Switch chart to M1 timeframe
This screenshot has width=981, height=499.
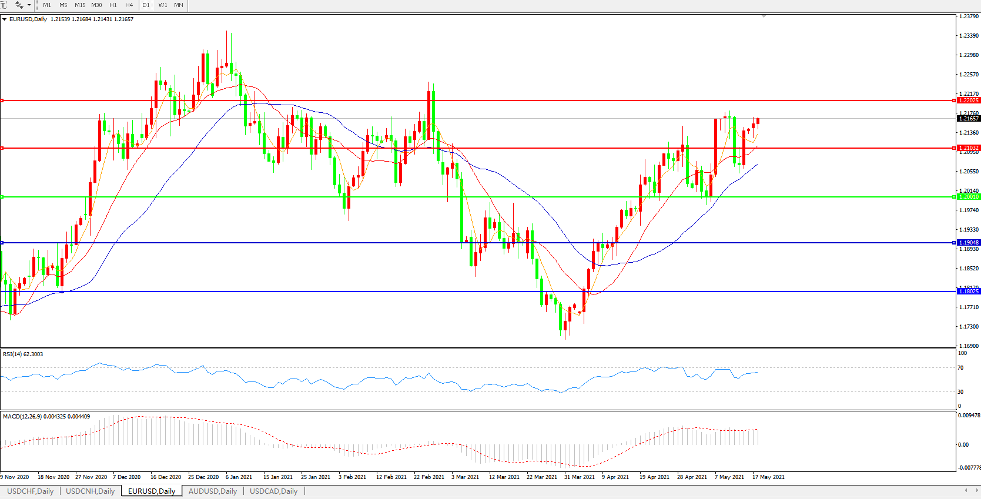47,5
